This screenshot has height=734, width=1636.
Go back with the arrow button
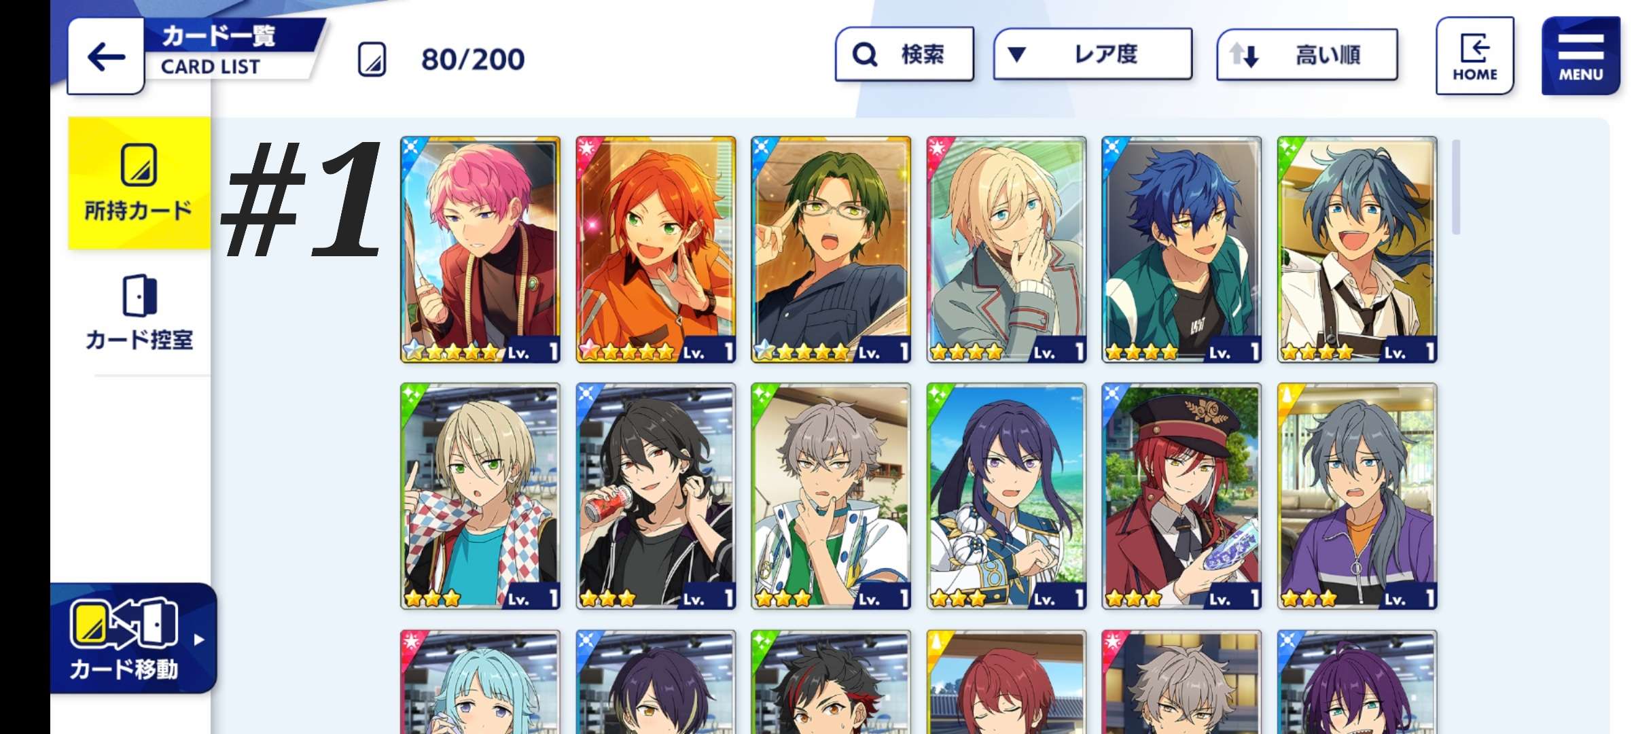pos(106,56)
